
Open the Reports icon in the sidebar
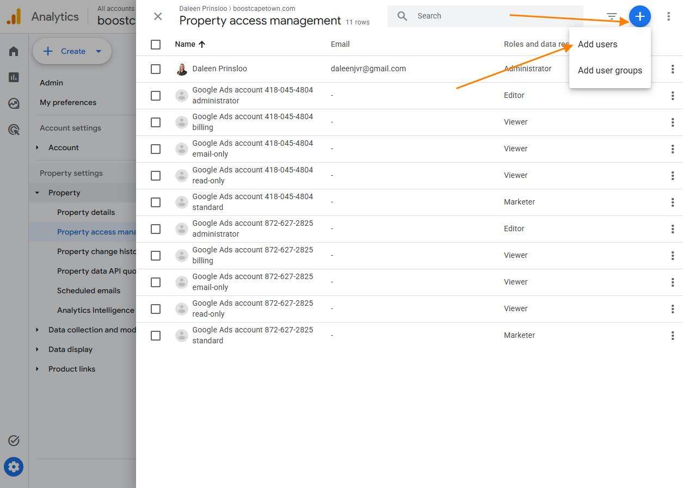click(14, 77)
